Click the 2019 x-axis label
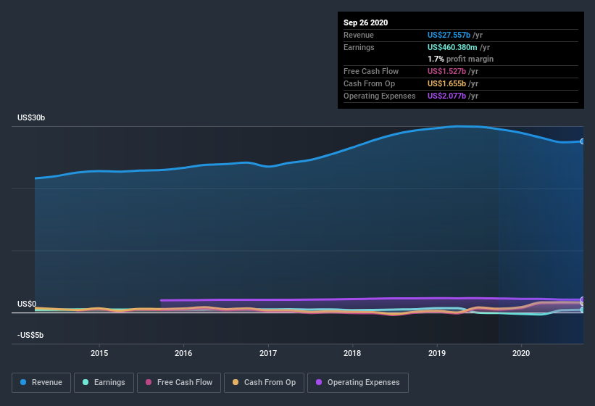Viewport: 595px width, 406px height. tap(437, 353)
